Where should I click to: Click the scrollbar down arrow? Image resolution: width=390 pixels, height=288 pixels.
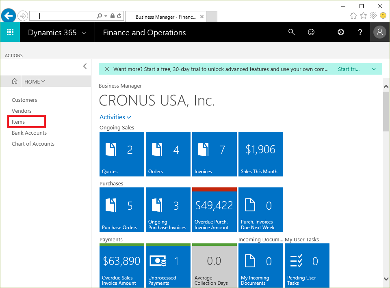click(386, 279)
